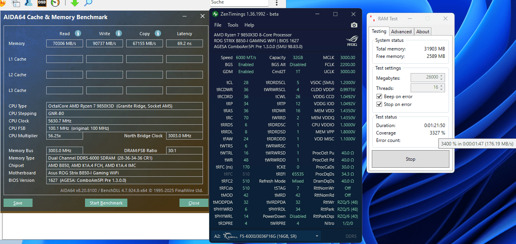Screen dimensions: 516x244
Task: Switch to the Testing tab in RAM Test
Action: (x=379, y=31)
